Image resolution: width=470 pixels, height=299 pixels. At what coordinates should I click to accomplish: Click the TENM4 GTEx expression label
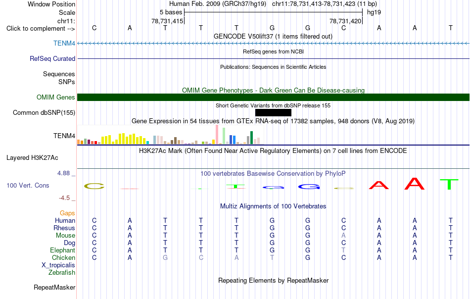[x=64, y=136]
